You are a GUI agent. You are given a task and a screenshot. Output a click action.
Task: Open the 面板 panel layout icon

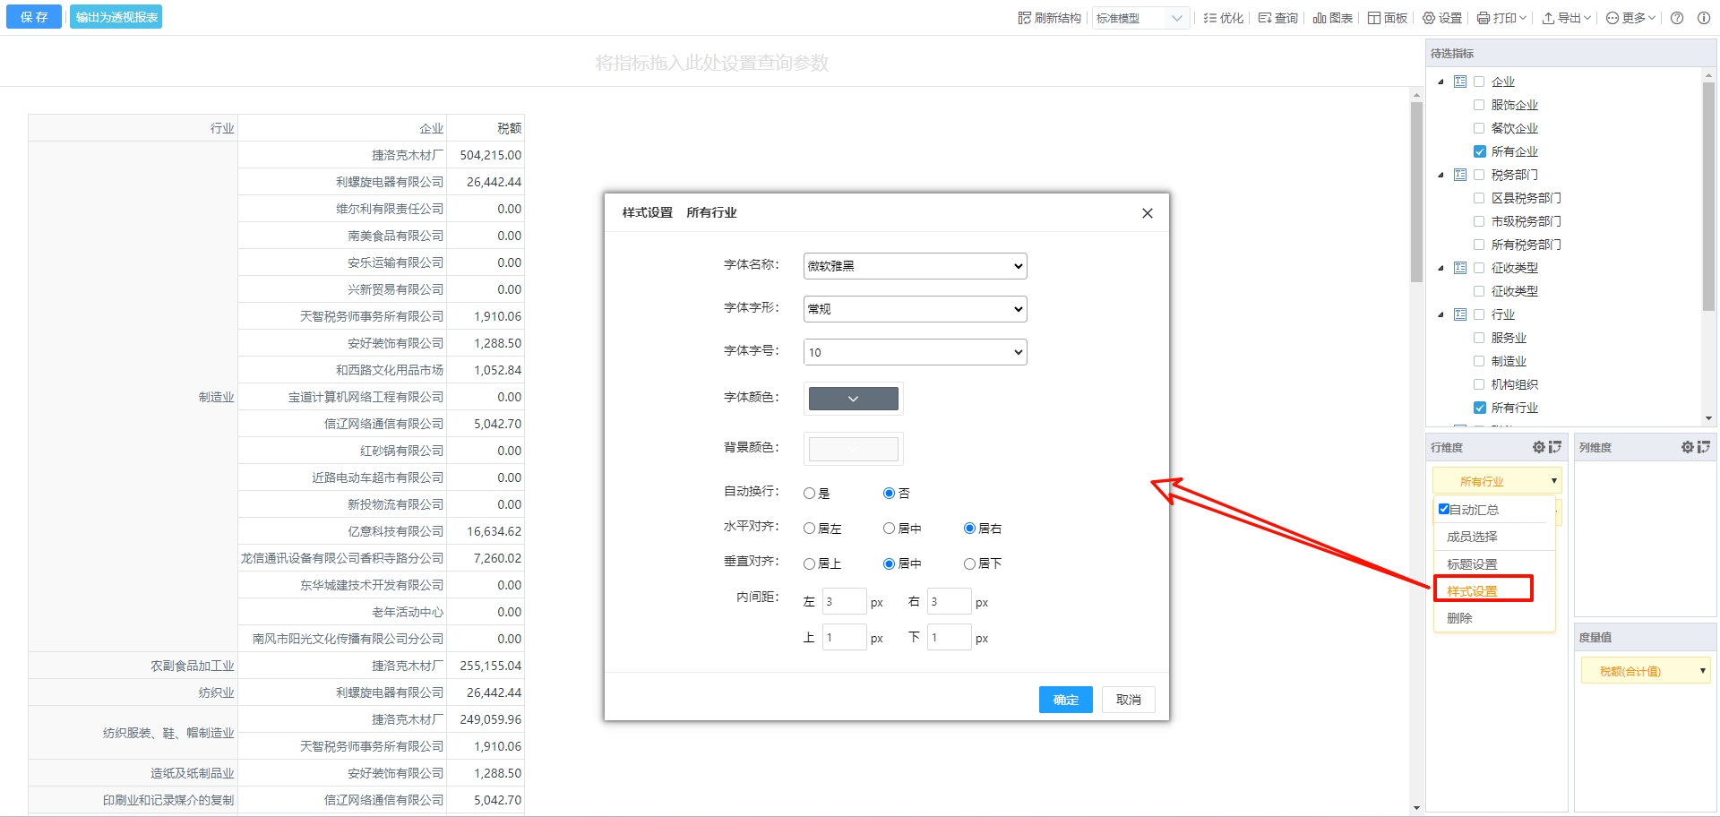(x=1374, y=18)
